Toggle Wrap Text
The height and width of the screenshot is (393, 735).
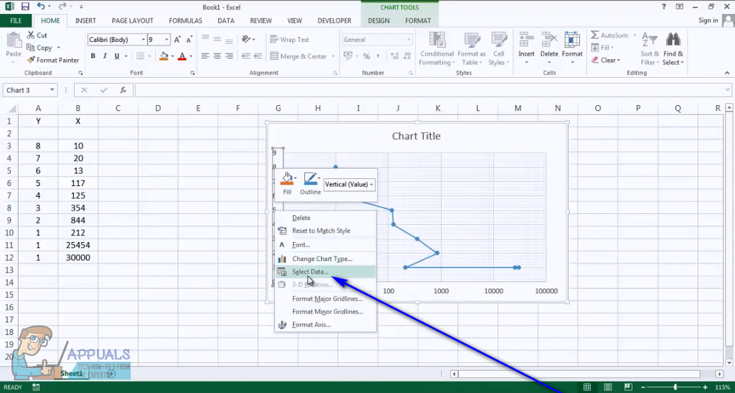[x=290, y=39]
